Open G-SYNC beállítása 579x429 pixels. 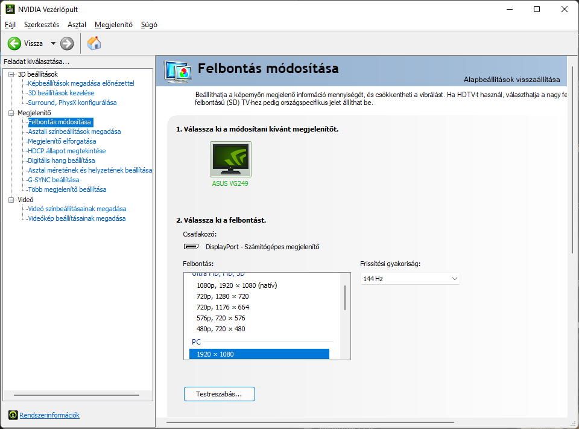54,180
